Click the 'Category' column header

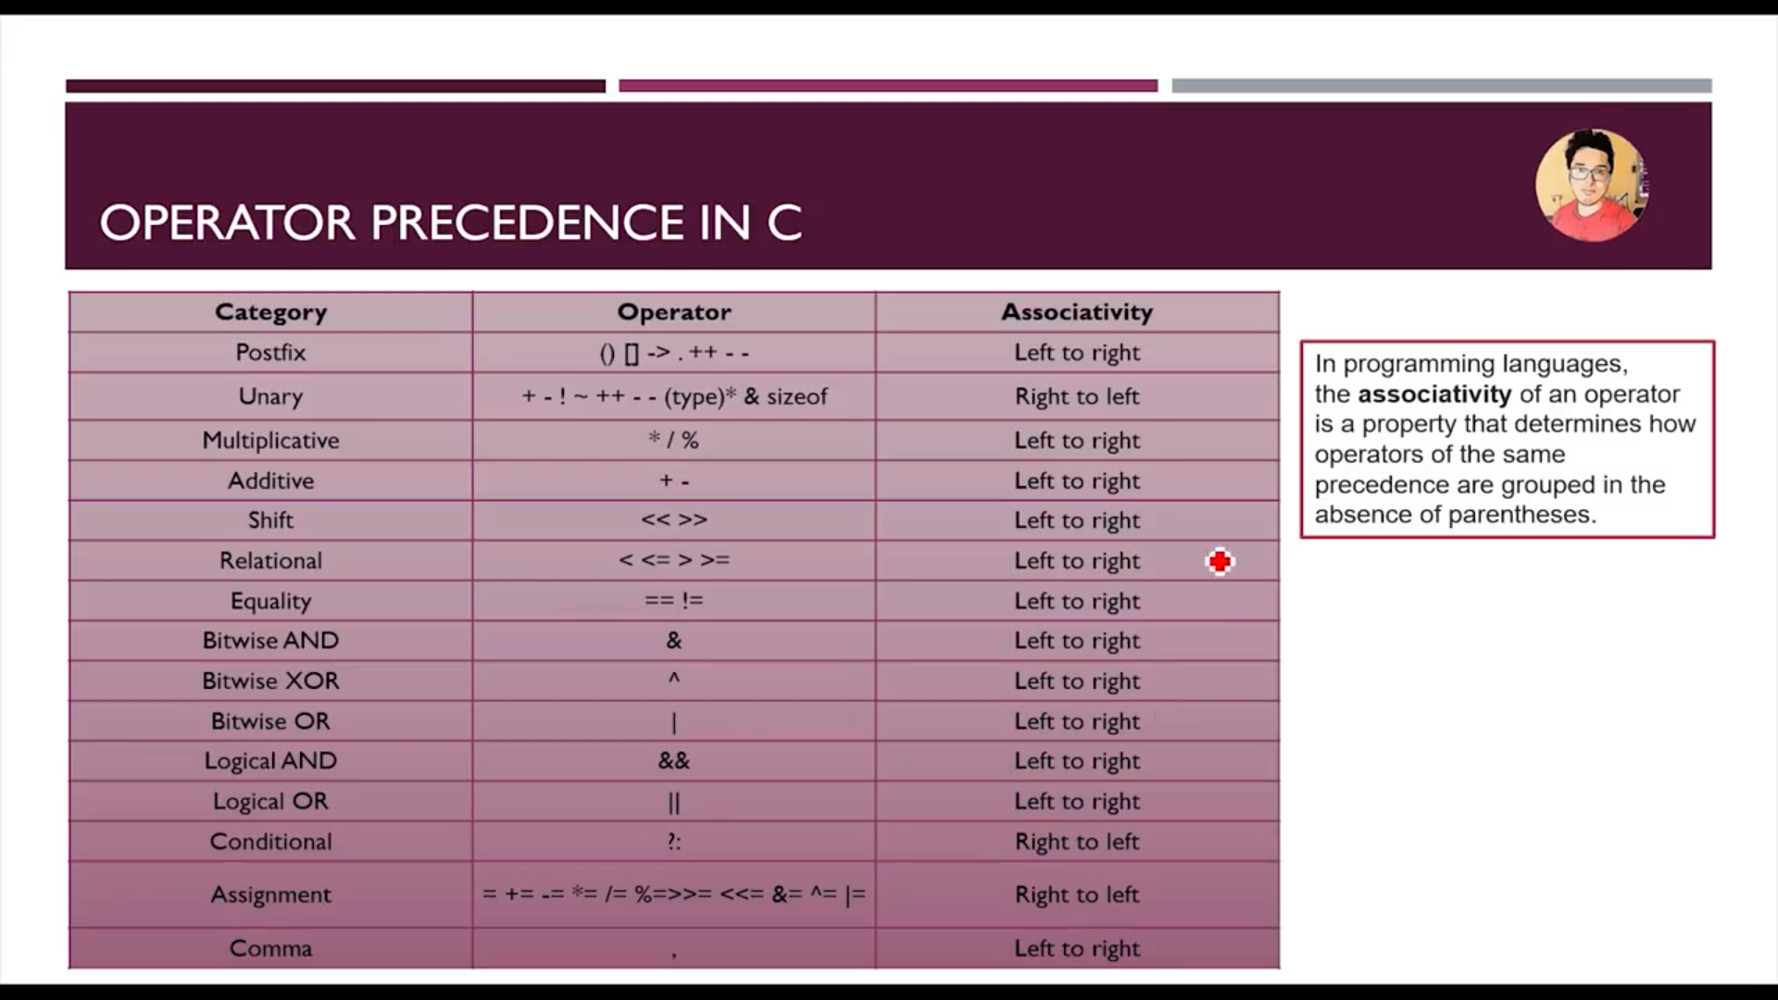click(x=270, y=312)
